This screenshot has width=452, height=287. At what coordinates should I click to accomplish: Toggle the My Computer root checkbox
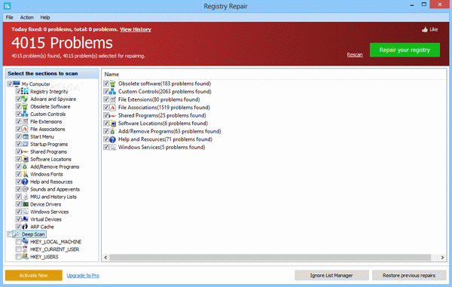click(x=10, y=84)
